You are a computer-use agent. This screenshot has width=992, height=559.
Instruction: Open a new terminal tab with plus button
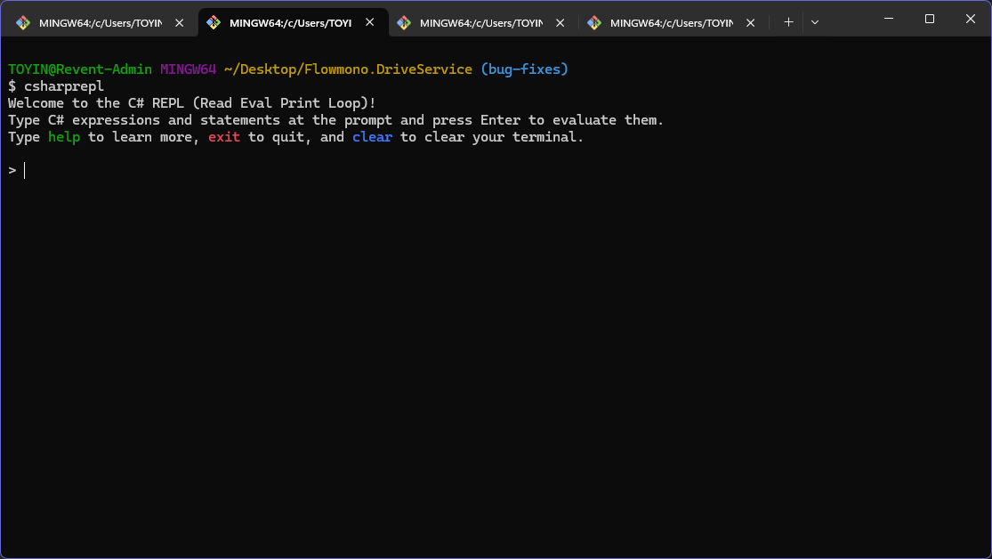click(x=788, y=22)
